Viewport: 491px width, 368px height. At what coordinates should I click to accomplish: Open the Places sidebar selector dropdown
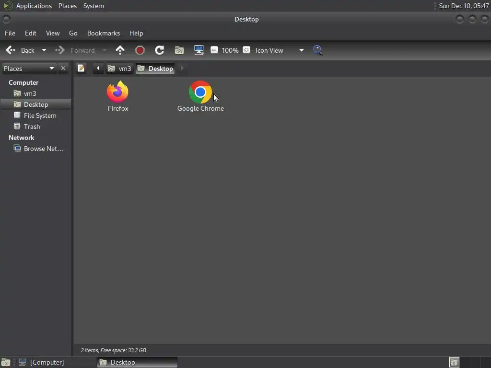click(29, 69)
